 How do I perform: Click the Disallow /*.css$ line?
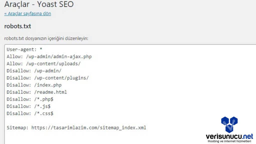pos(30,113)
